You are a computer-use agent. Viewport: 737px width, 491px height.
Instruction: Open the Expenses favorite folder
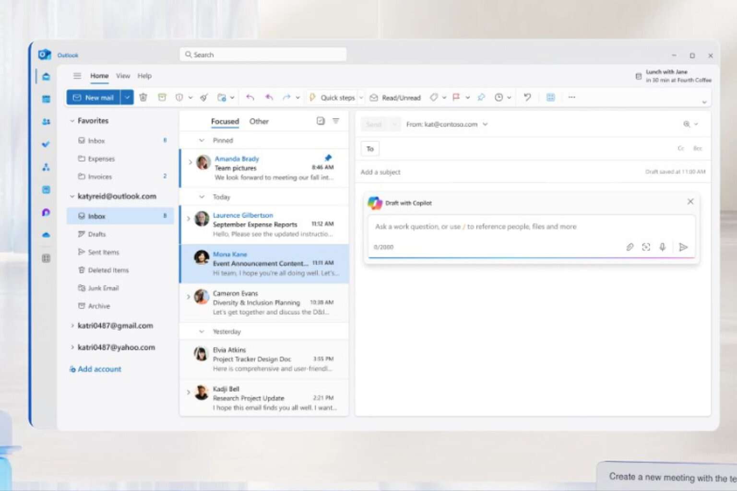(x=120, y=159)
